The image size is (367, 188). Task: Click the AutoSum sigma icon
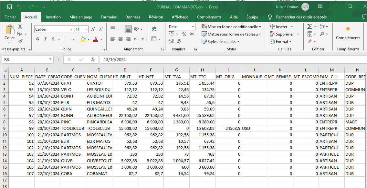(x=309, y=26)
